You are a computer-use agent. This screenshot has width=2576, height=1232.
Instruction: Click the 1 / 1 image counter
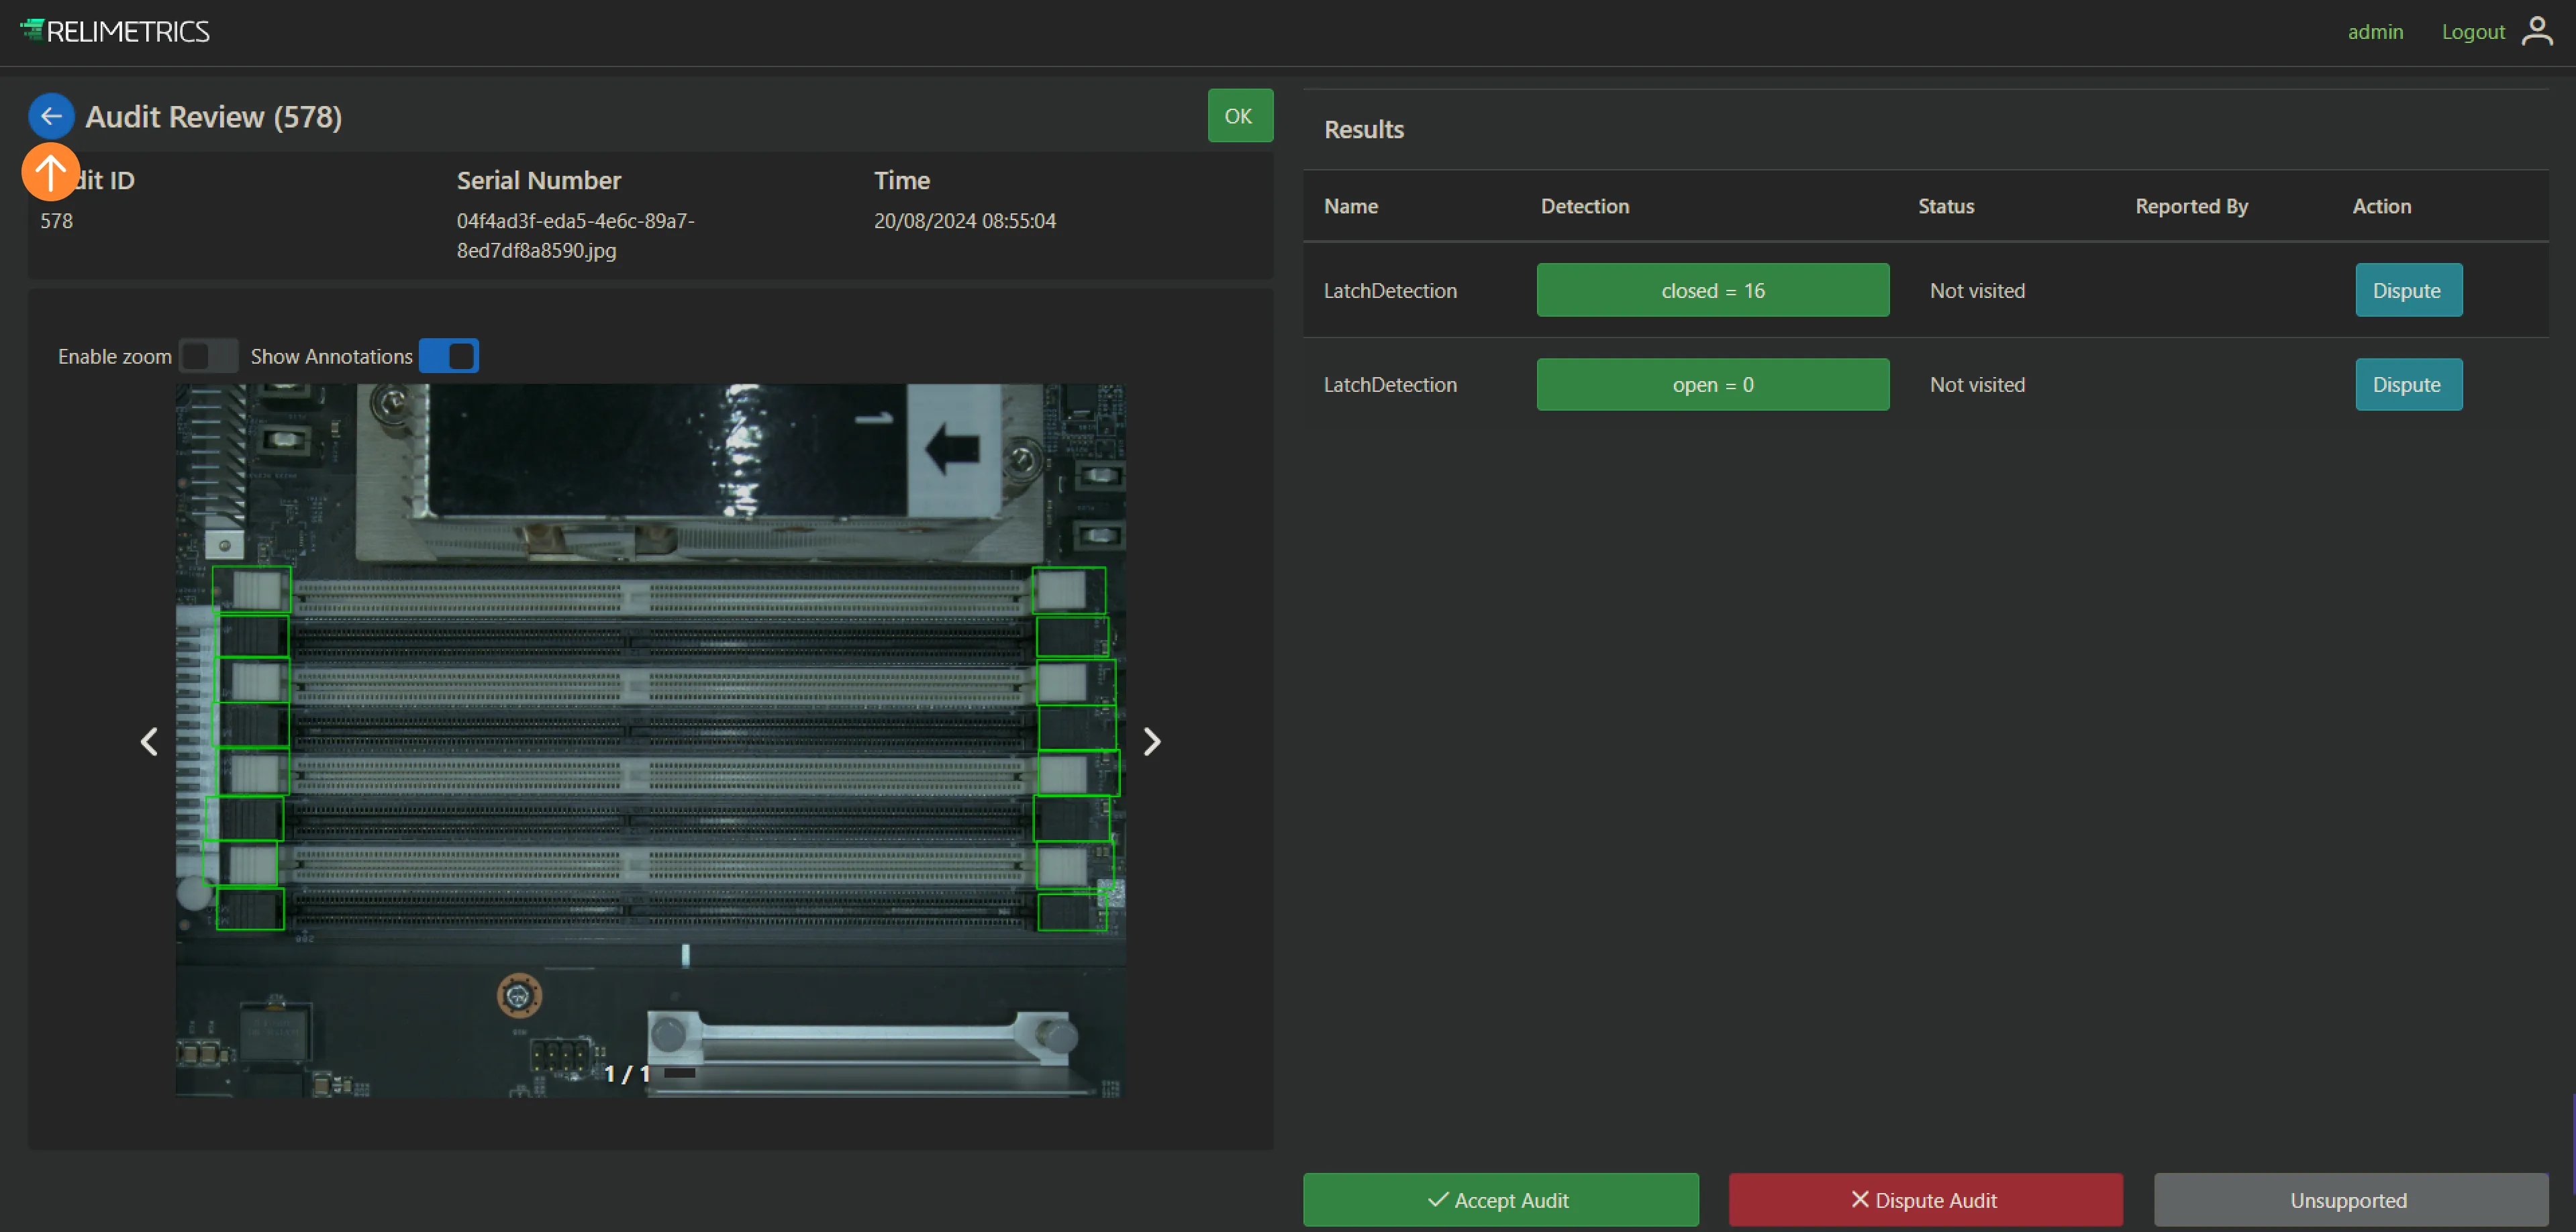[627, 1074]
